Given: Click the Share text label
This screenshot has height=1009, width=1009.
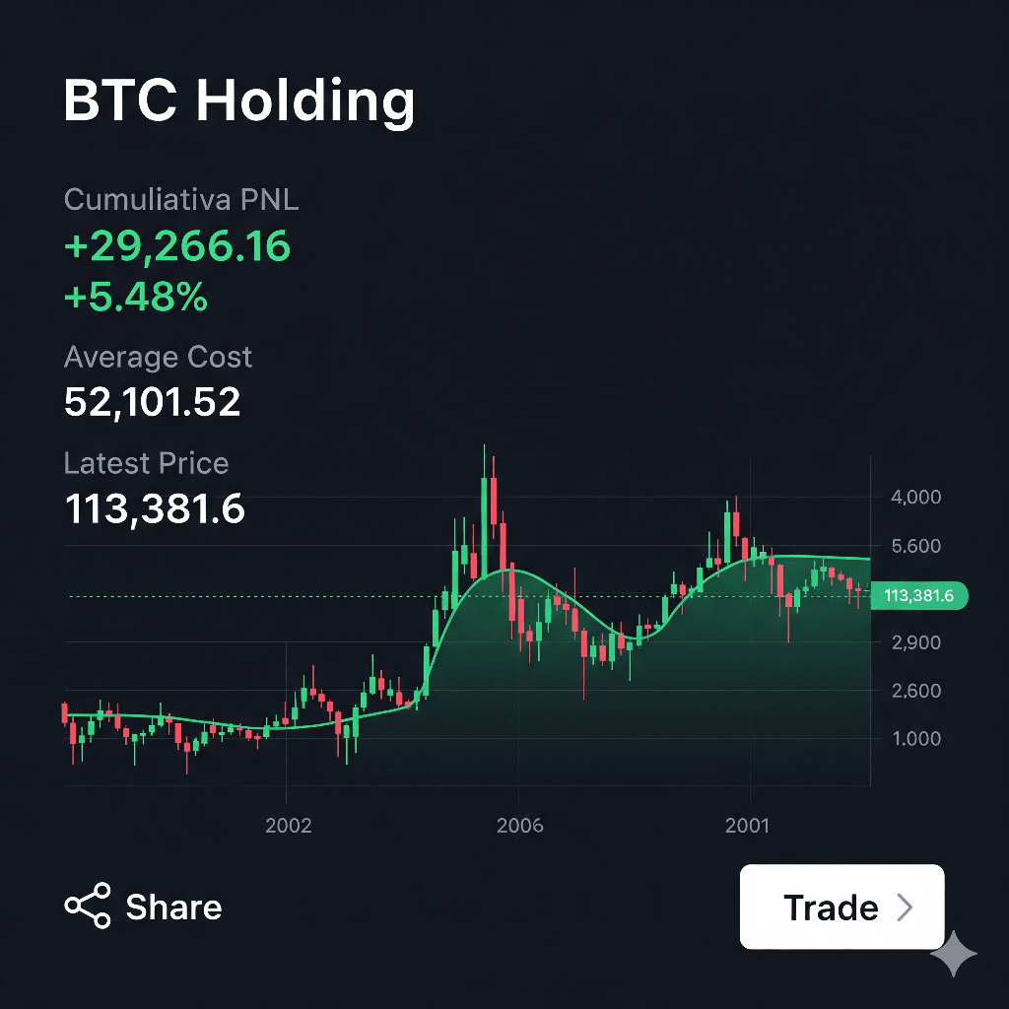Looking at the screenshot, I should click(x=173, y=908).
